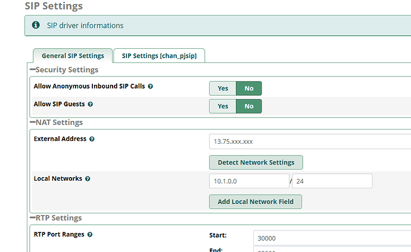
Task: Click the Allow Anonymous Inbound SIP Calls label
Action: [89, 86]
